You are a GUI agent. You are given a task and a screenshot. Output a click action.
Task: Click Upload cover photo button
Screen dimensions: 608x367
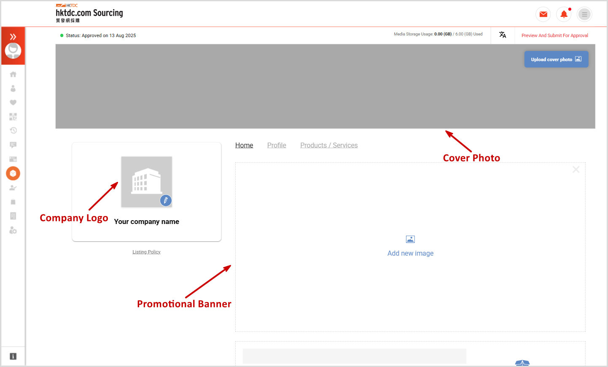(x=556, y=59)
